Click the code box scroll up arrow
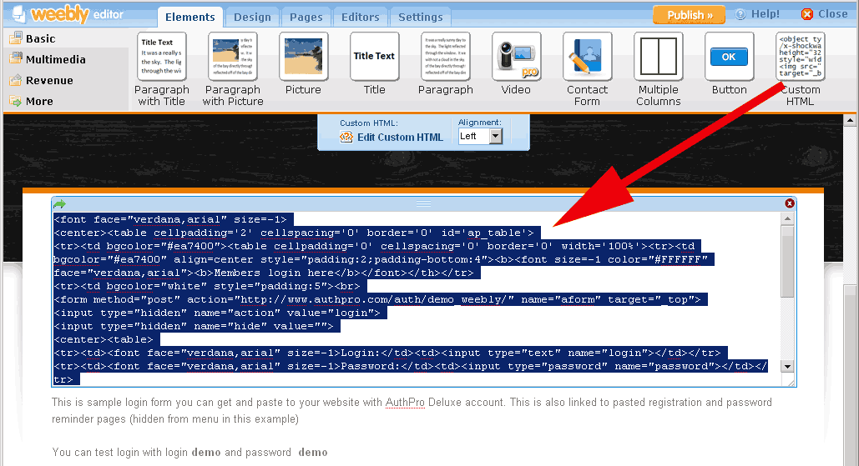The image size is (859, 466). pos(788,218)
